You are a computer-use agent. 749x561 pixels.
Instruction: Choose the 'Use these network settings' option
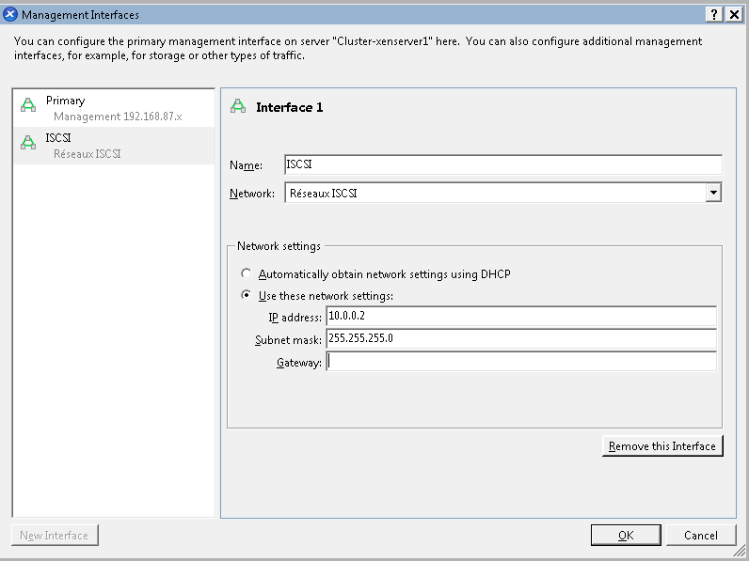247,295
